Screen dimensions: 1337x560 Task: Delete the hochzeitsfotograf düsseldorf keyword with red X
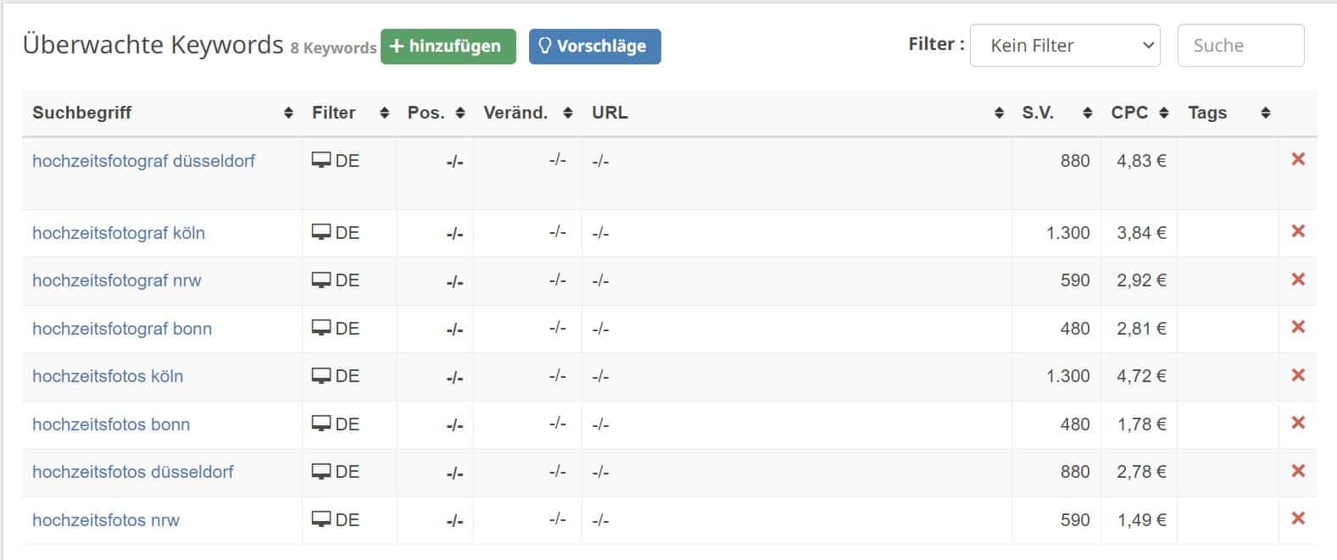coord(1297,159)
